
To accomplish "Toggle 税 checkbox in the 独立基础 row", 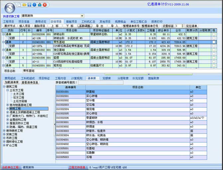I will [x=214, y=50].
